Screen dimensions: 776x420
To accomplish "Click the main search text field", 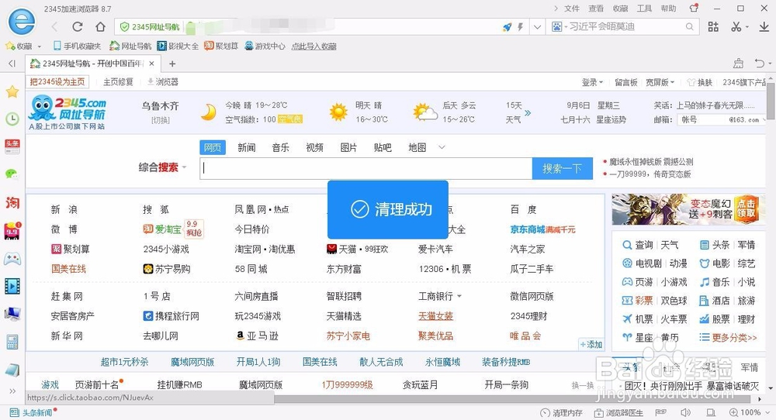I will point(366,168).
